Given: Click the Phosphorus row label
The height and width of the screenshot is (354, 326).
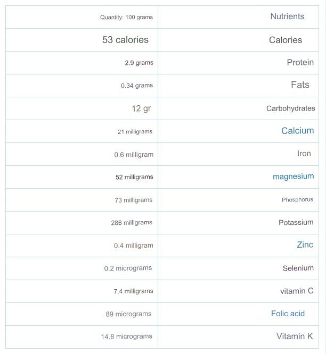Looking at the screenshot, I should point(297,200).
